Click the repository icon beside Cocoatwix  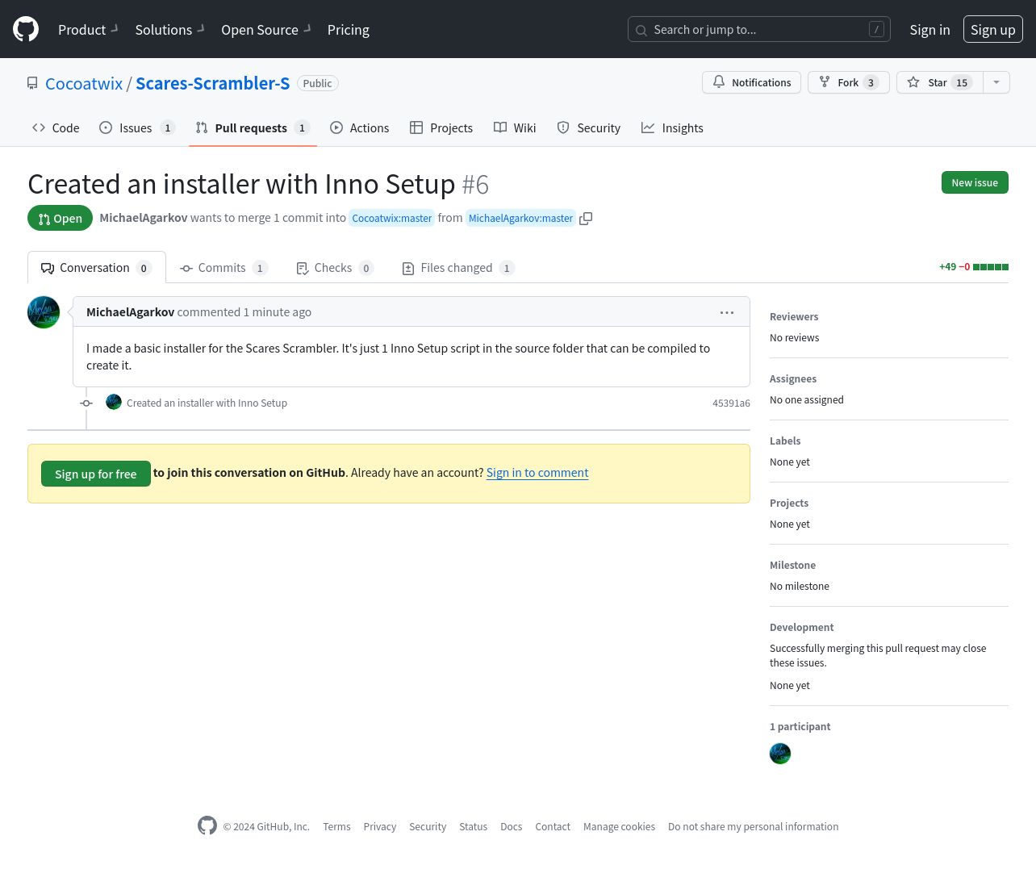pos(32,83)
